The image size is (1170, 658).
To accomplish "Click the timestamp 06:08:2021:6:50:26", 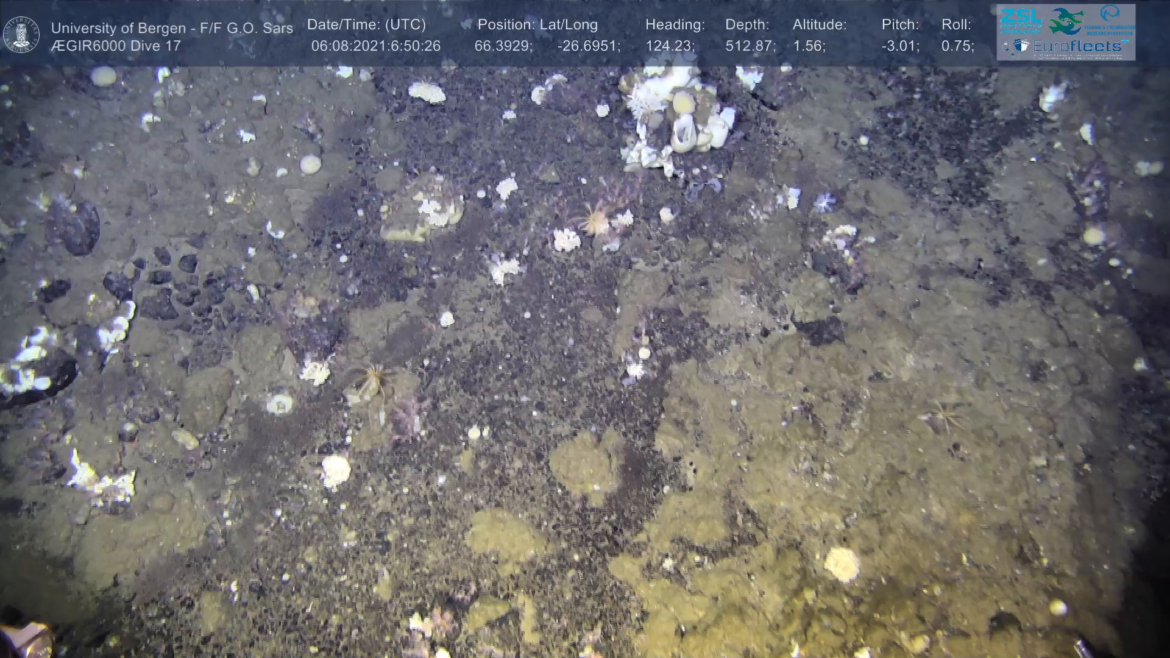I will click(x=375, y=46).
